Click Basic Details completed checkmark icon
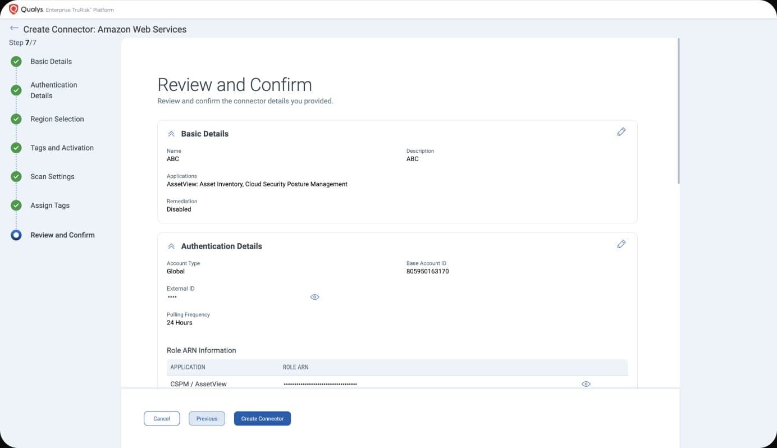This screenshot has height=448, width=777. click(16, 62)
